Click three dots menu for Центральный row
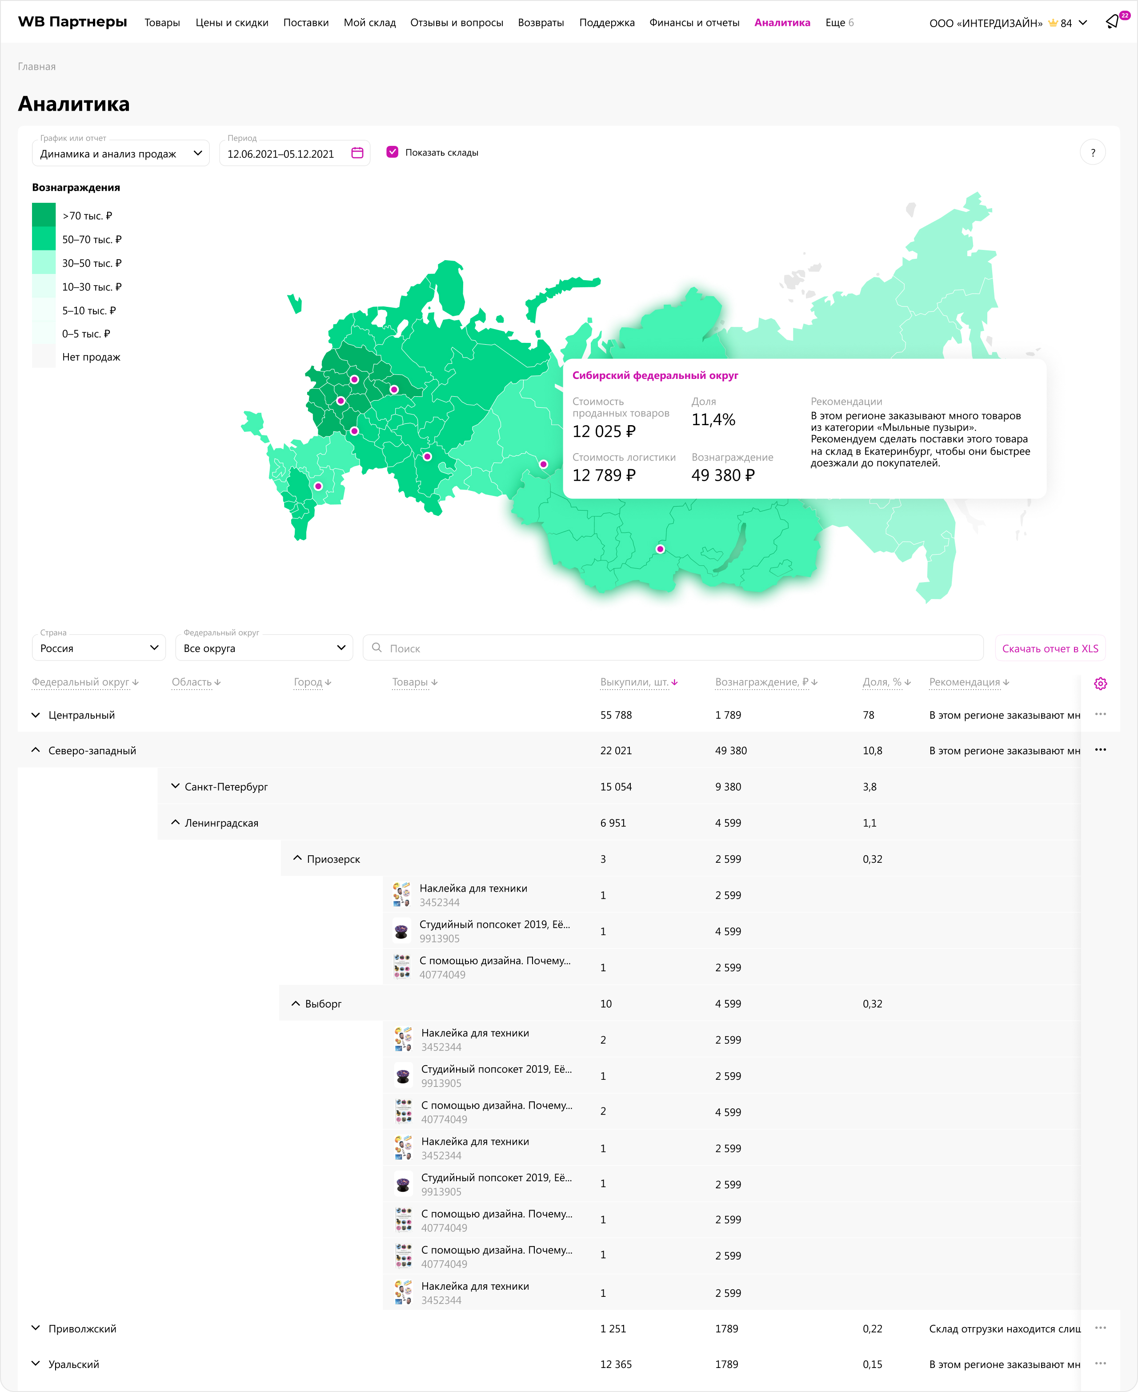The width and height of the screenshot is (1138, 1392). click(1100, 714)
